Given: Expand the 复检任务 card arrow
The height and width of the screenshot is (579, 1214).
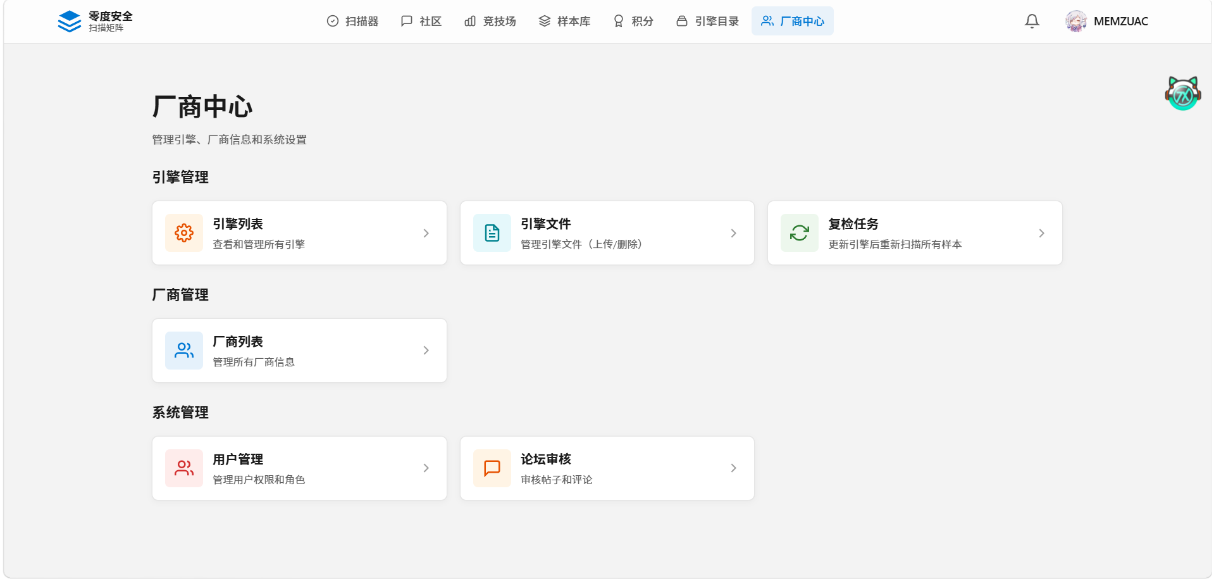Looking at the screenshot, I should pos(1041,233).
